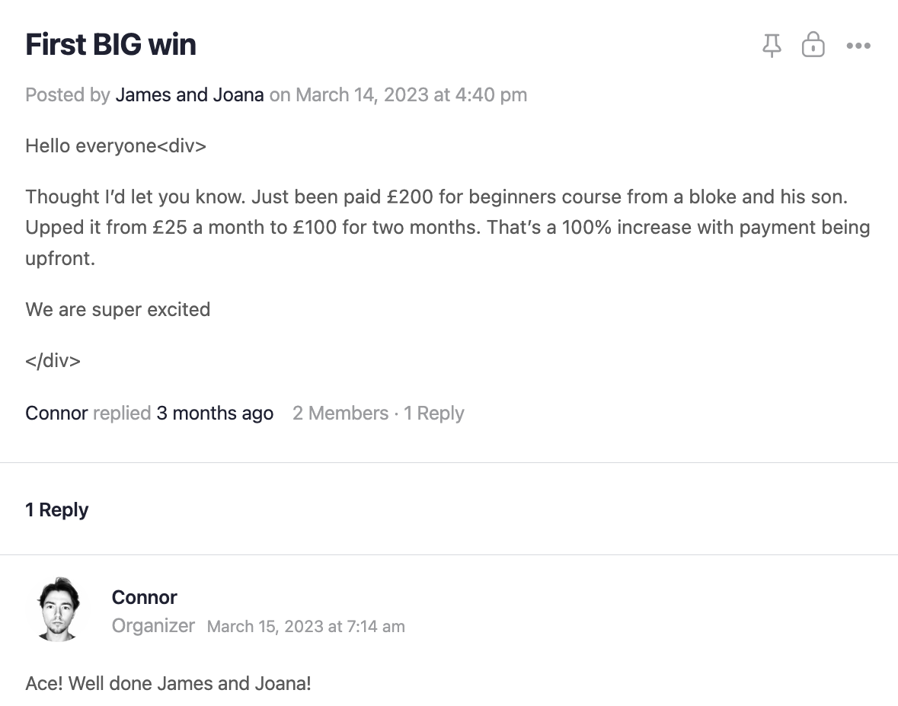Click the "Ace! Well done" reply text
This screenshot has height=706, width=898.
168,683
